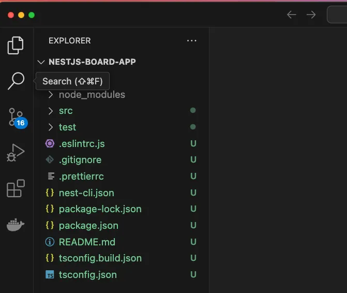
Task: Open Source Control view with 16 changes
Action: point(16,118)
